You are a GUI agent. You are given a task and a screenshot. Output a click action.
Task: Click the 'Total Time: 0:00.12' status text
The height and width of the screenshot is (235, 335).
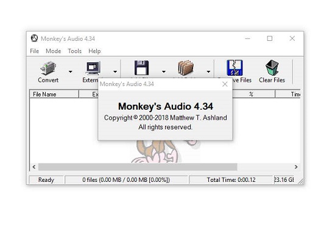pyautogui.click(x=231, y=180)
